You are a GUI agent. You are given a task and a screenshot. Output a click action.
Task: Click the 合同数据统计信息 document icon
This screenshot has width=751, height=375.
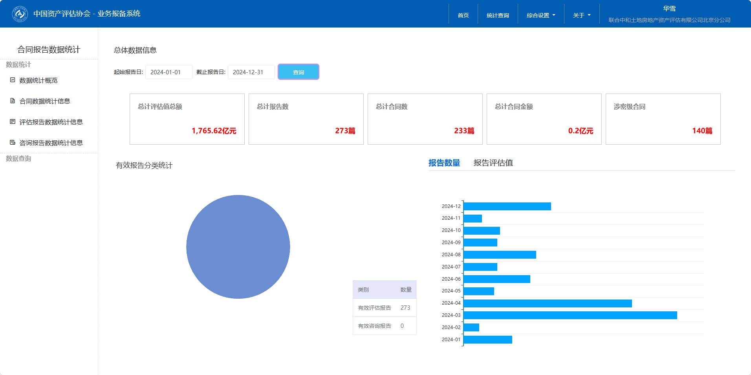13,101
